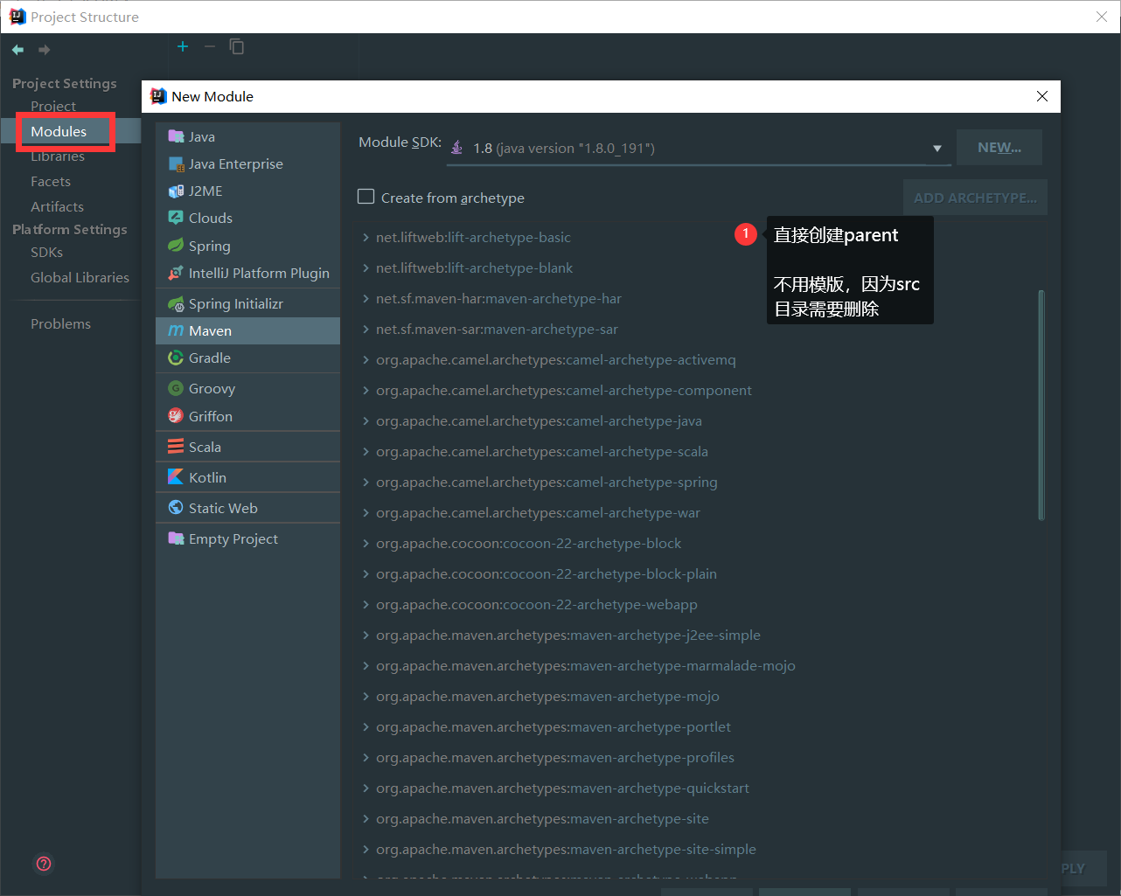This screenshot has height=896, width=1121.
Task: Expand camel-archetype-activemq node
Action: click(366, 359)
